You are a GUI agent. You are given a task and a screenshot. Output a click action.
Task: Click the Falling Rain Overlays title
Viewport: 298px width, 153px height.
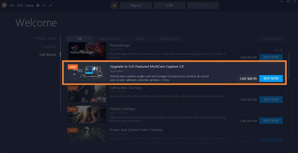tap(125, 88)
